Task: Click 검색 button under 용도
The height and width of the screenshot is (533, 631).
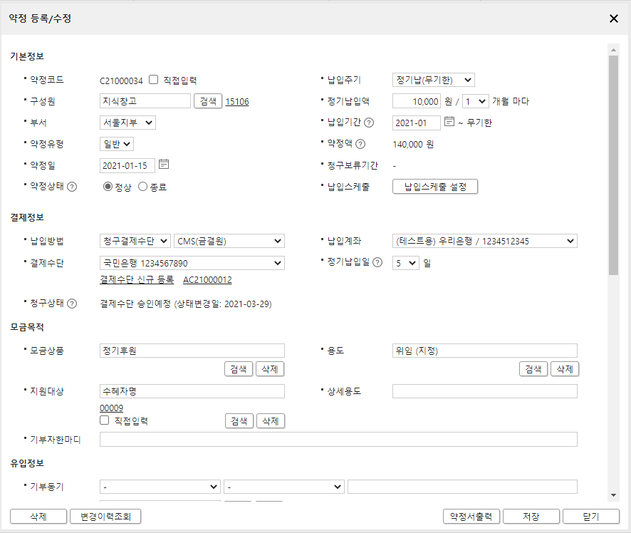Action: point(533,369)
